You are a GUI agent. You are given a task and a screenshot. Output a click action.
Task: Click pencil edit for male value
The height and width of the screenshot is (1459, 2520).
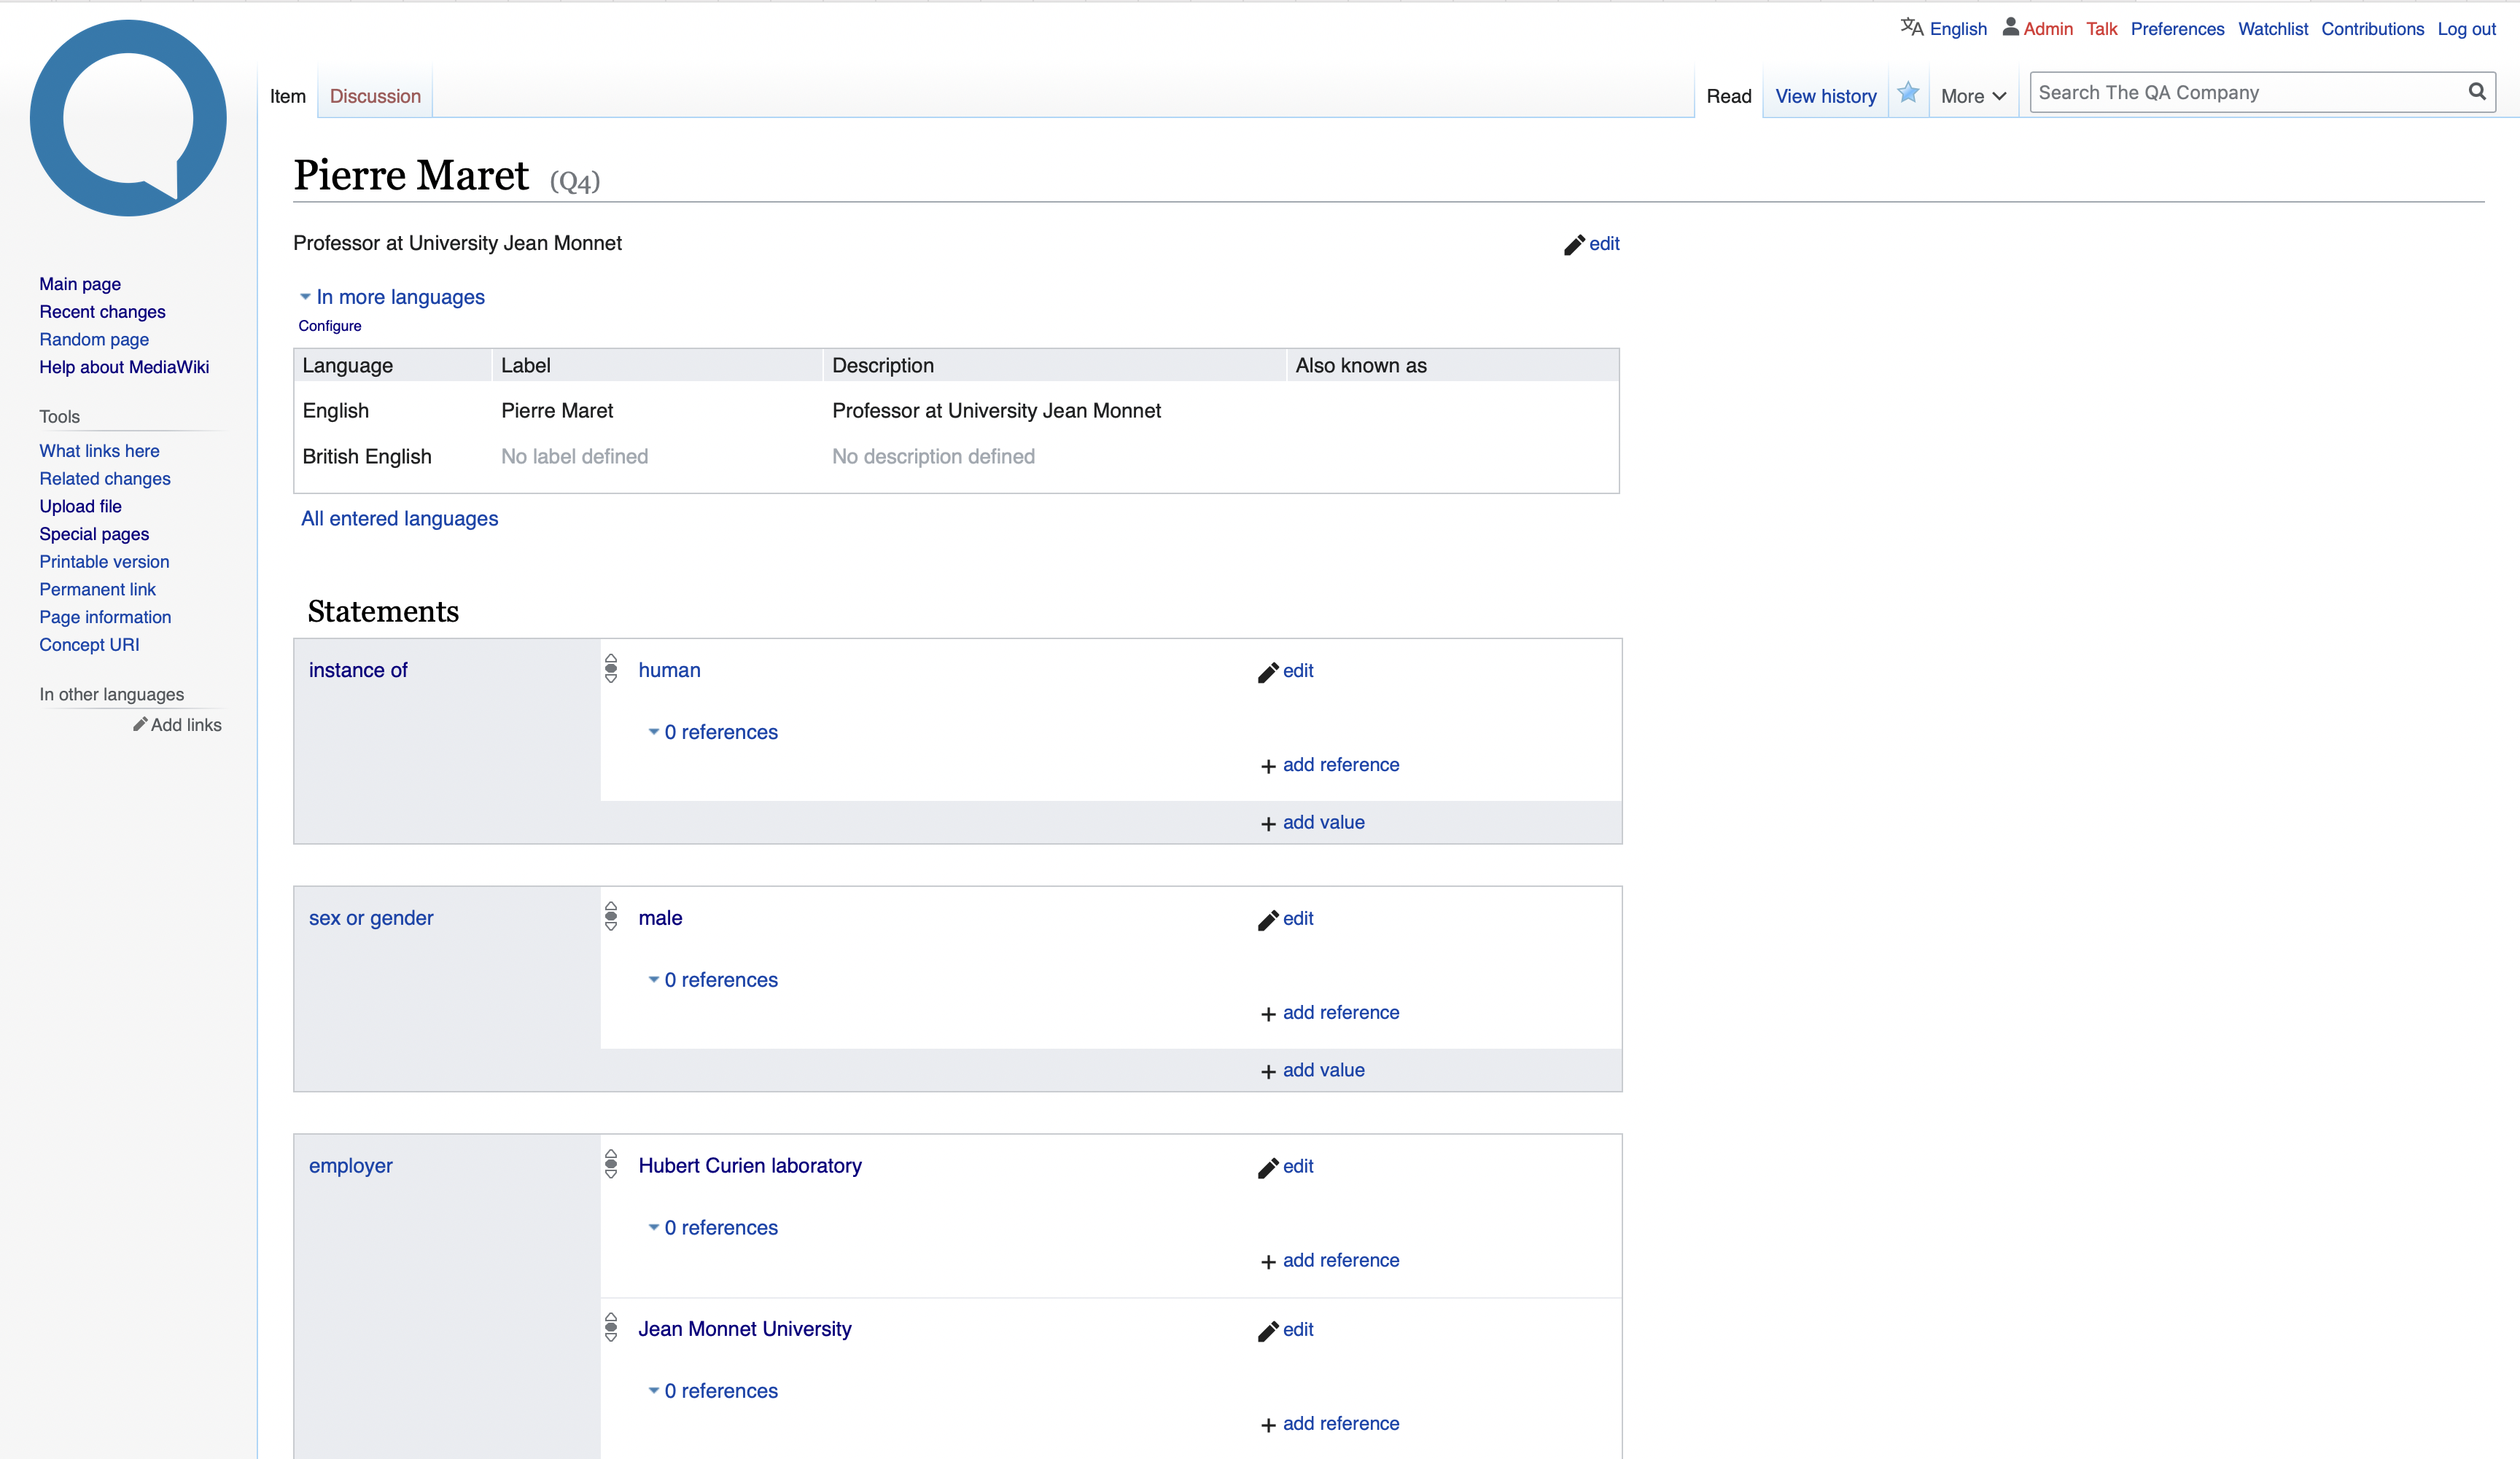point(1286,920)
